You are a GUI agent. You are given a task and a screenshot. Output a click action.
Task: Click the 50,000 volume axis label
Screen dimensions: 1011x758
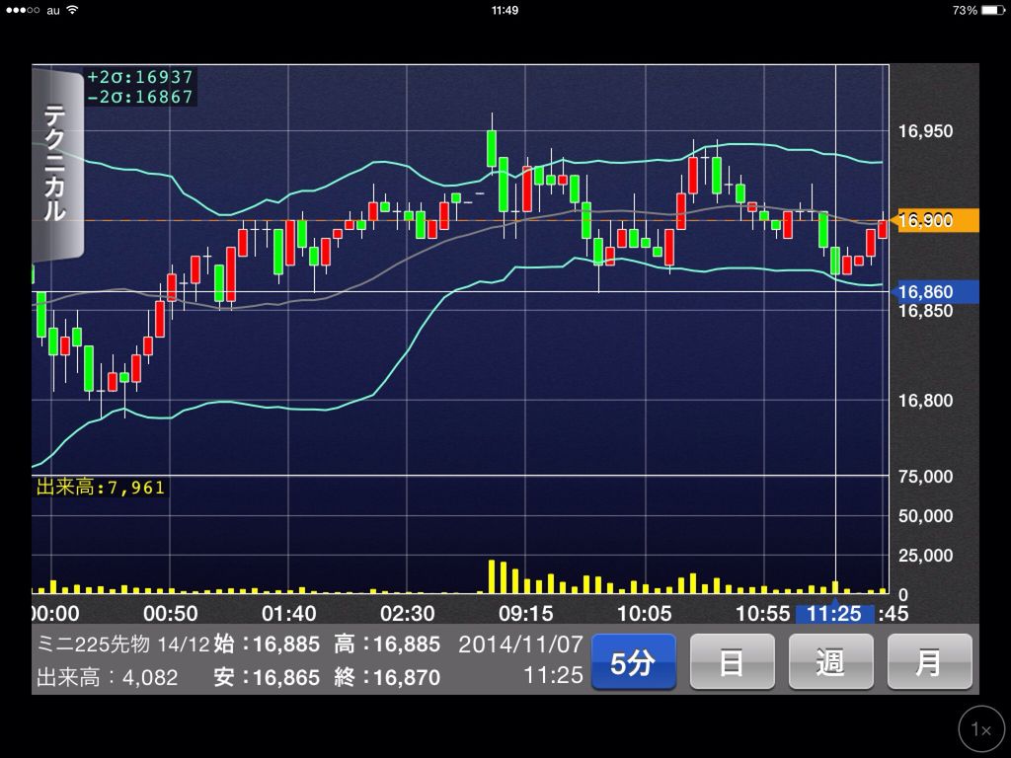925,515
